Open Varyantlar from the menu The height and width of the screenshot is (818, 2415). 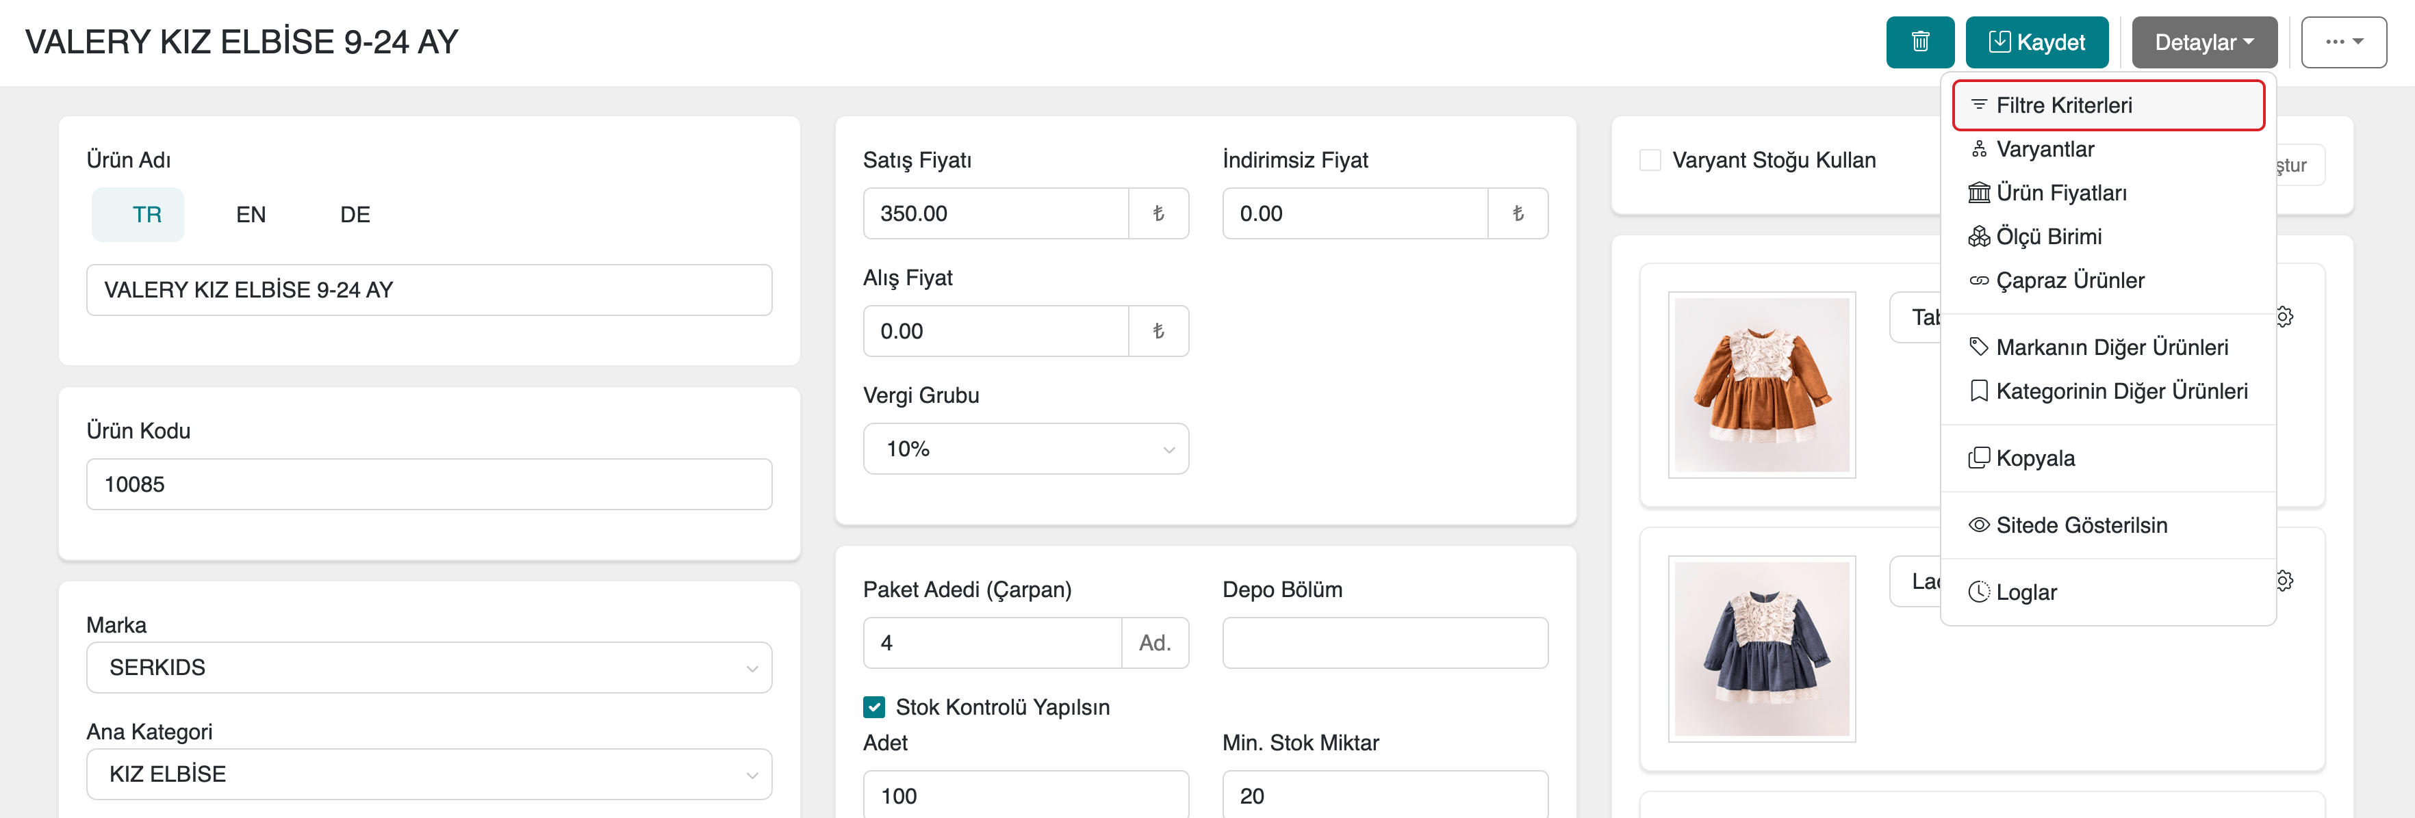point(2044,149)
